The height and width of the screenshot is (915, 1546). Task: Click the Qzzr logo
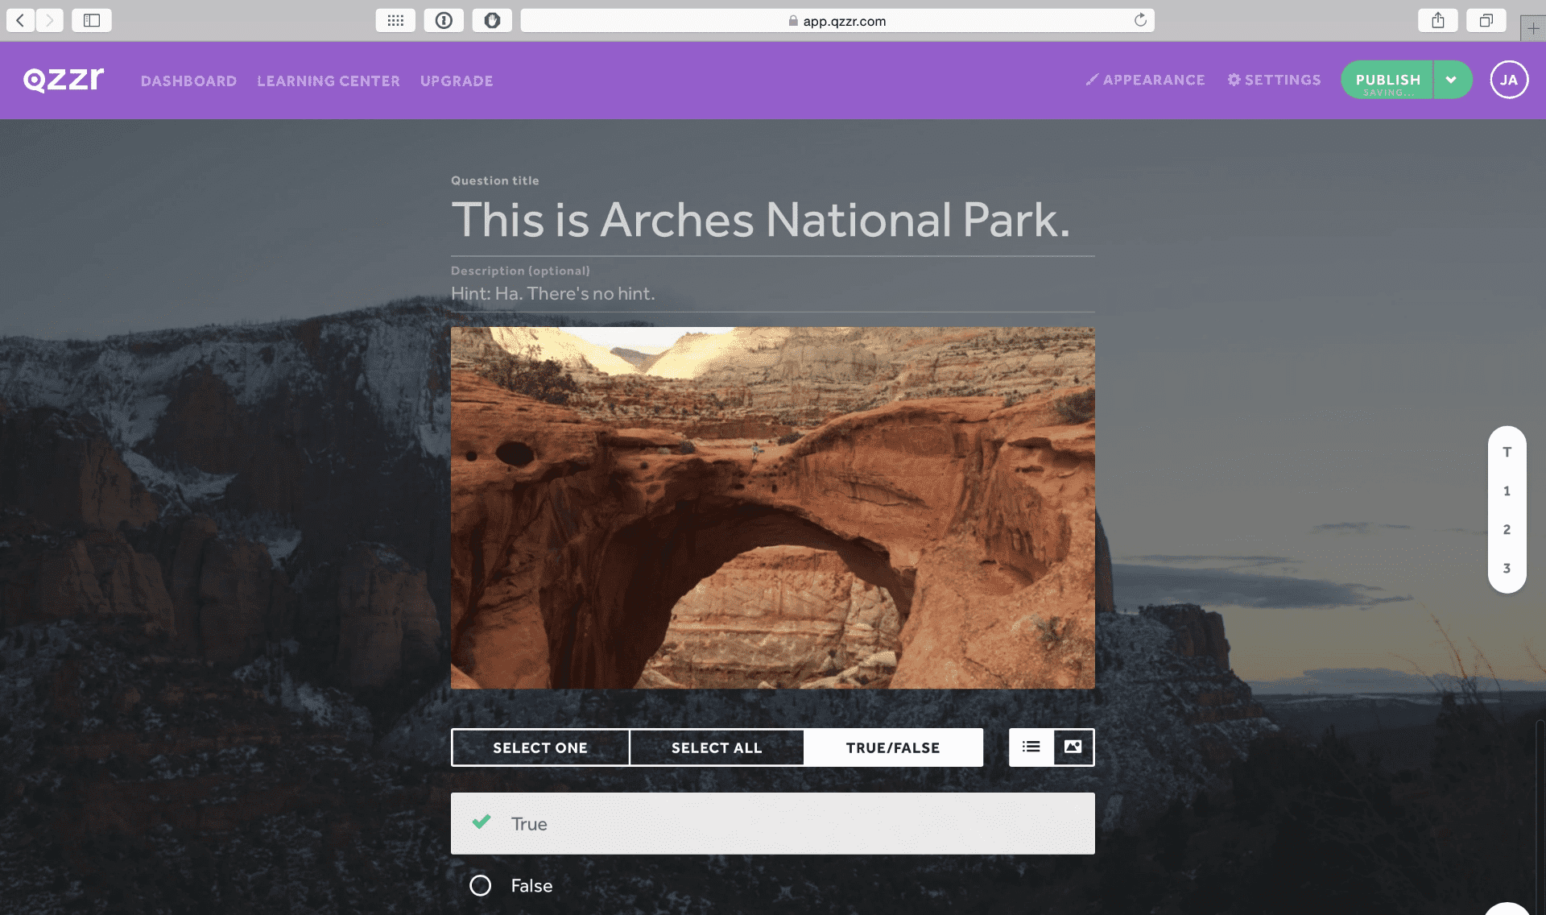[x=64, y=80]
